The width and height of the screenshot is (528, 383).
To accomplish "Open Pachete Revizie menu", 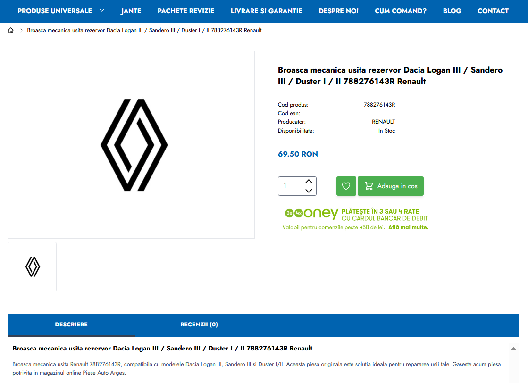I will tap(186, 11).
